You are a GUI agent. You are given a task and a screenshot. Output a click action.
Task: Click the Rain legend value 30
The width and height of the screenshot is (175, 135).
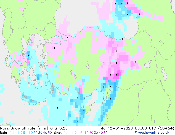coord(40,133)
